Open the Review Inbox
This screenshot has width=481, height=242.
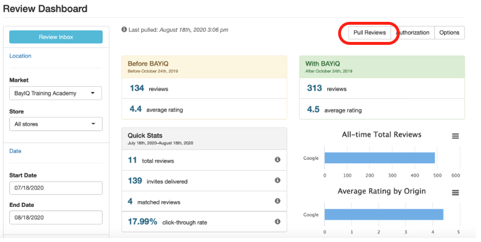pyautogui.click(x=56, y=37)
